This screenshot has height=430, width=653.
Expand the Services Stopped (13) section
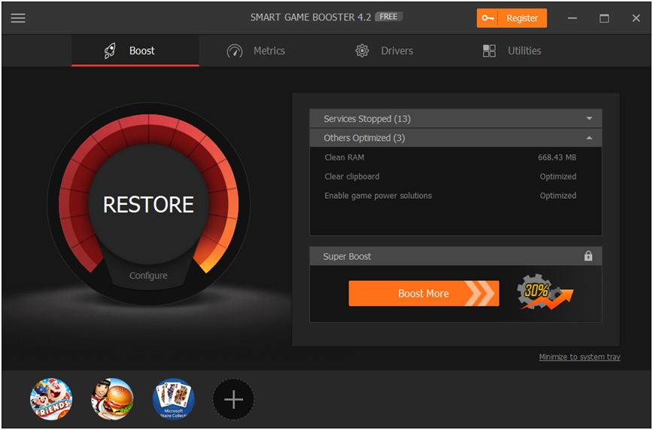pos(456,118)
